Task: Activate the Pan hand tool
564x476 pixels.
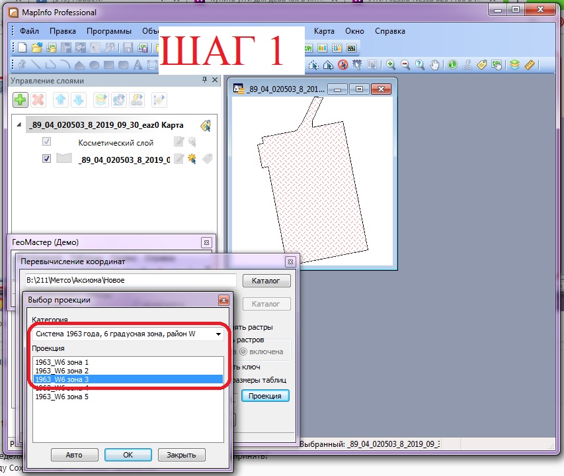Action: [434, 65]
